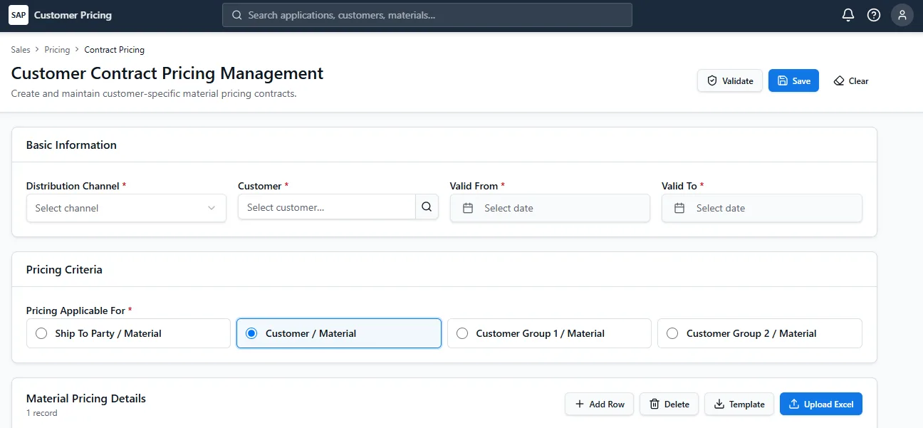Add a row to material pricing
The width and height of the screenshot is (923, 428).
[x=599, y=404]
